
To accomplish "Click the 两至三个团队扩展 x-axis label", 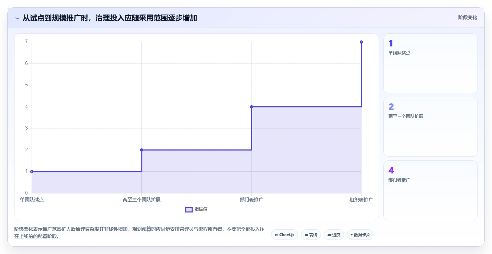I will click(142, 200).
